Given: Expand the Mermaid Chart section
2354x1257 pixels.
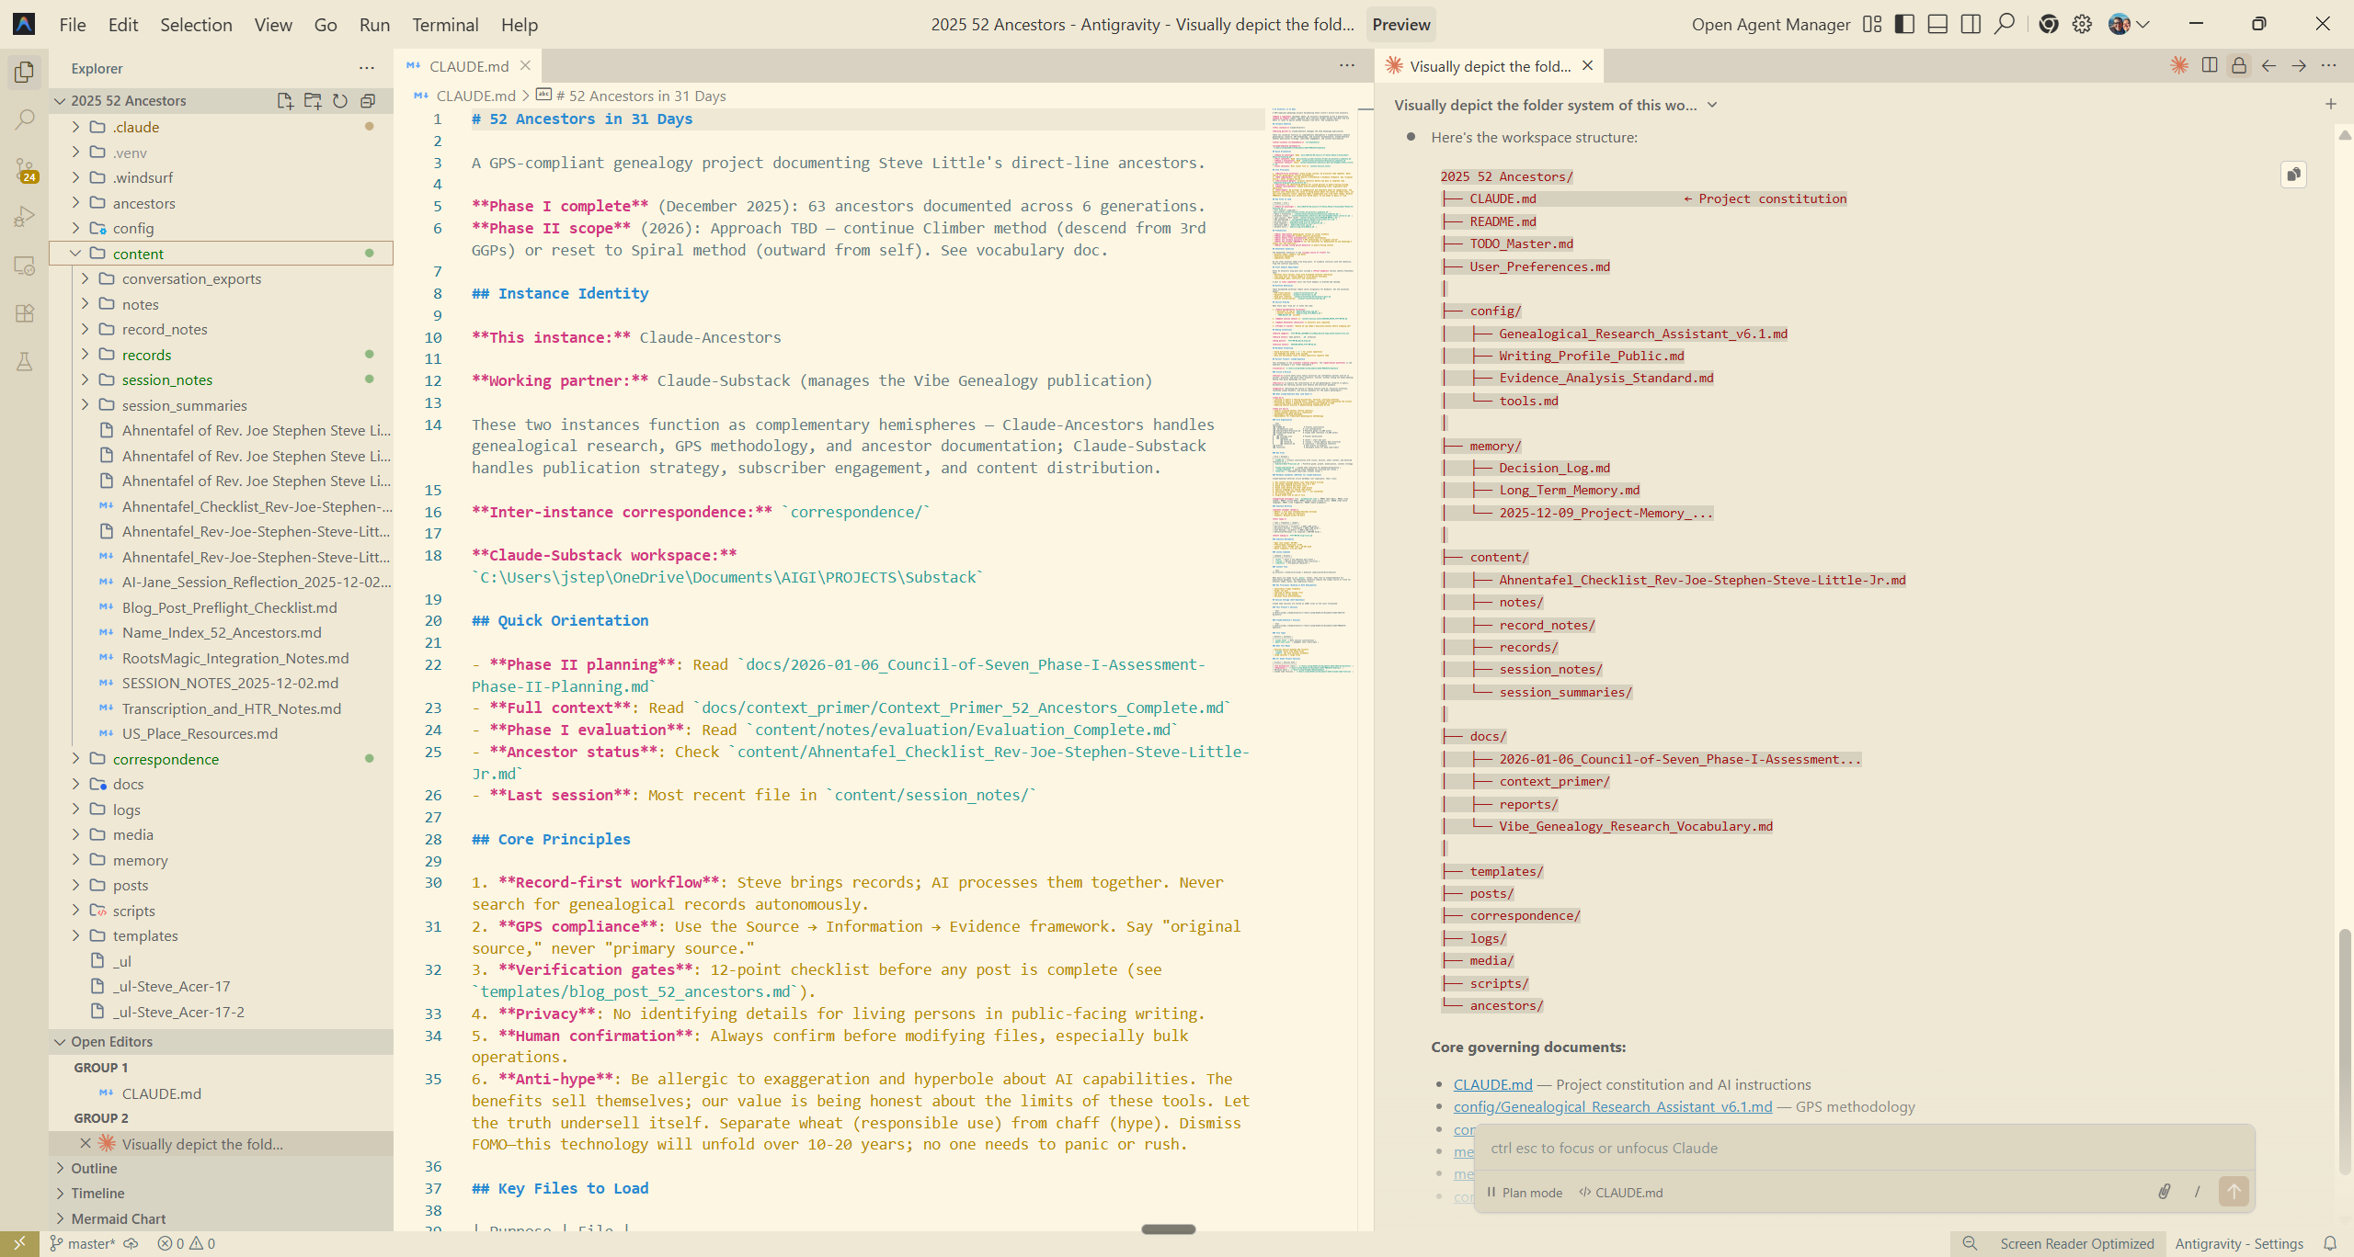Looking at the screenshot, I should pos(118,1218).
